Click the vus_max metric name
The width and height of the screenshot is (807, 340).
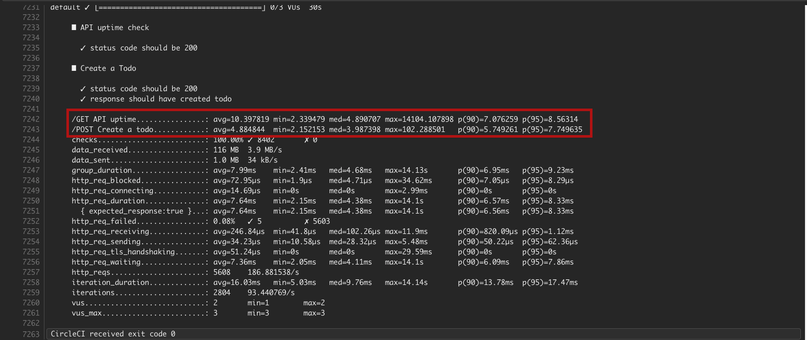(87, 313)
